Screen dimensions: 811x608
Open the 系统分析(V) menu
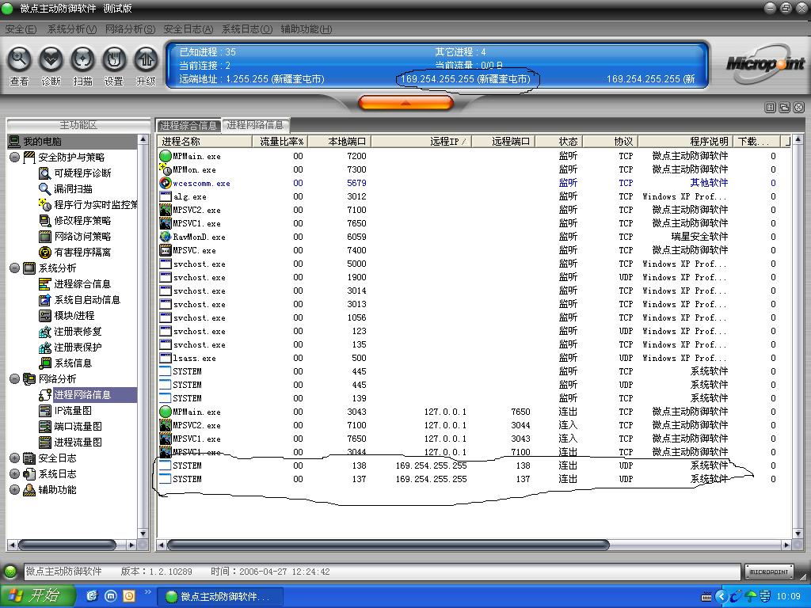[x=72, y=29]
